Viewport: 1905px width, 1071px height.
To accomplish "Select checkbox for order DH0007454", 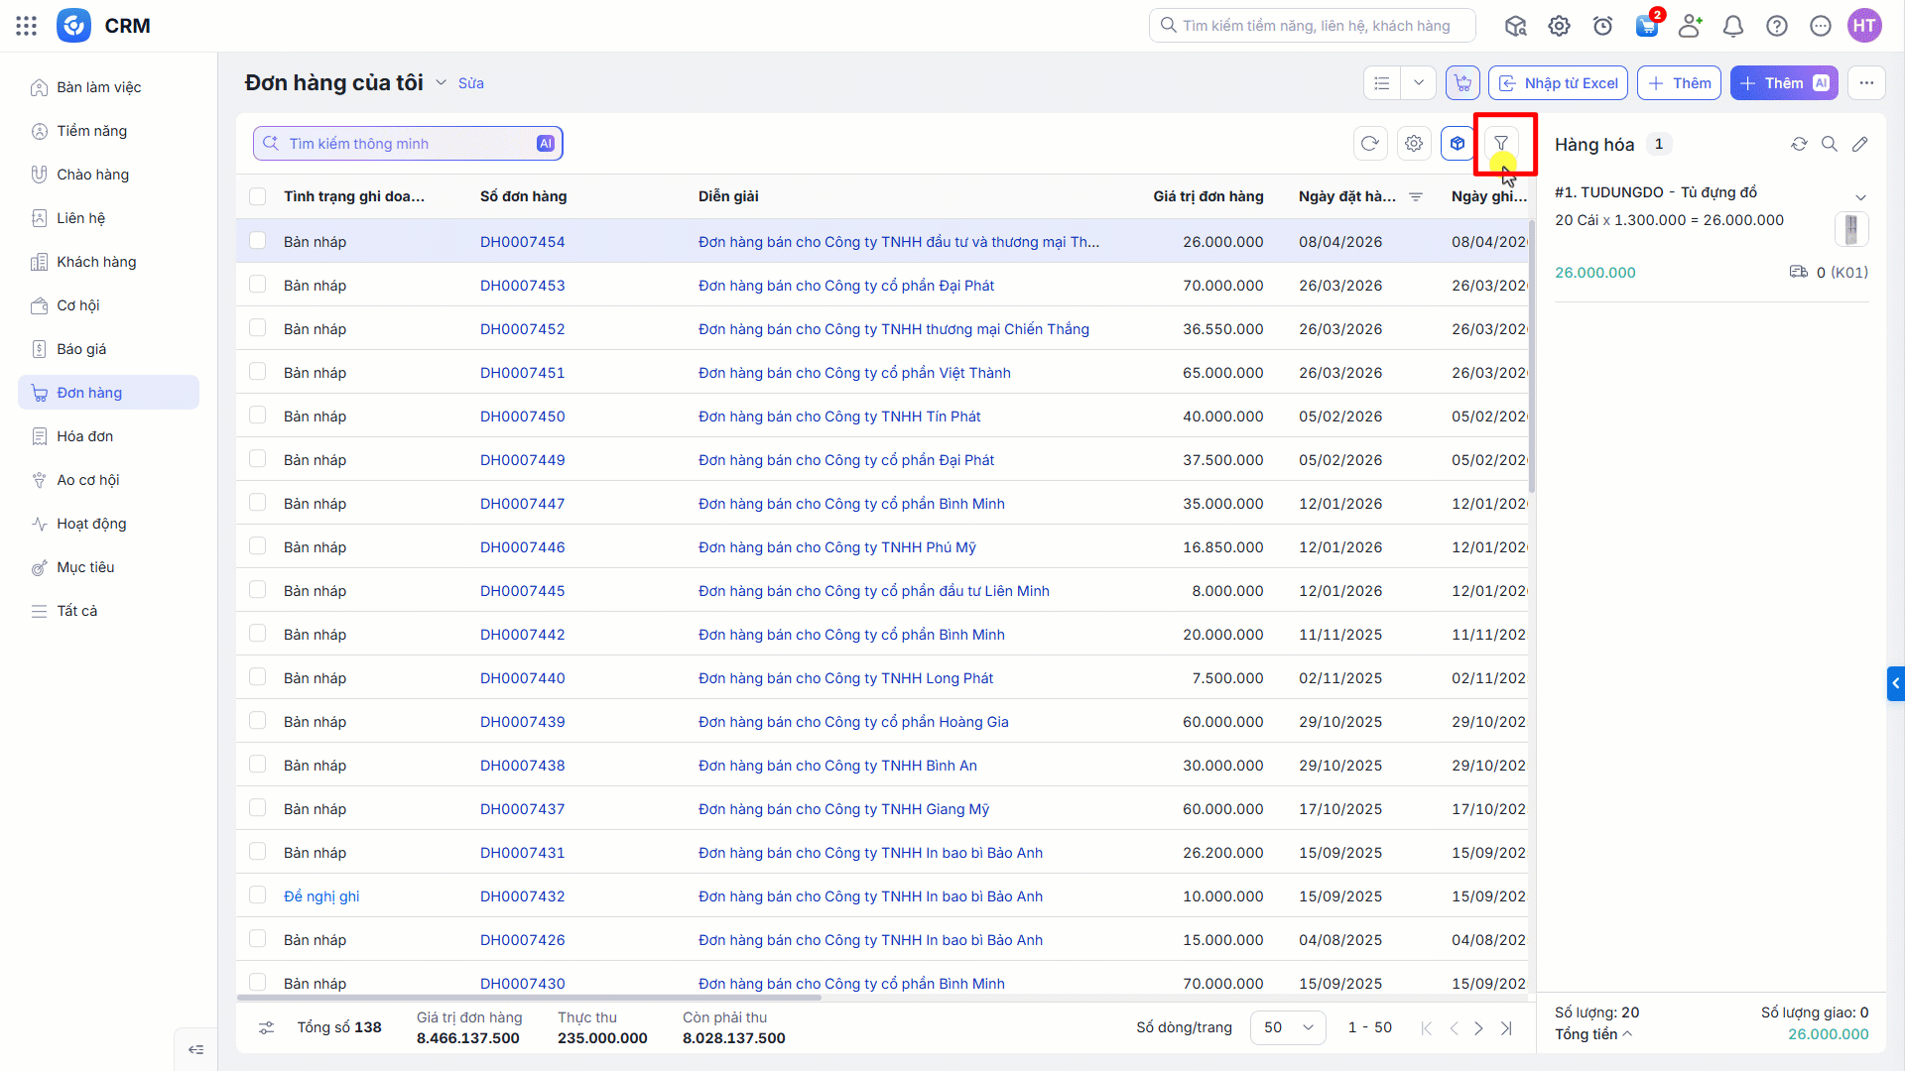I will [x=258, y=241].
